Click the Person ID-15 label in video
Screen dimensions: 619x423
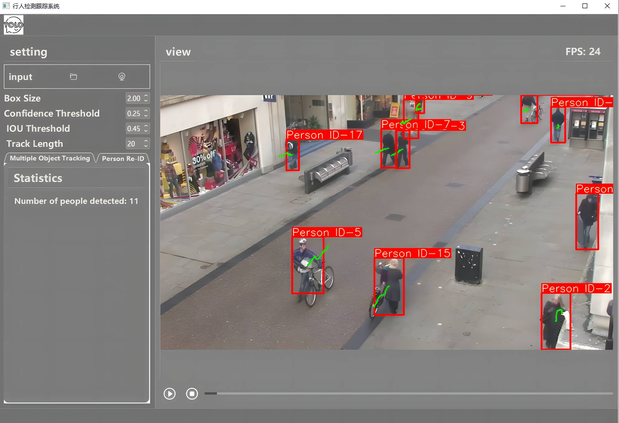coord(412,253)
